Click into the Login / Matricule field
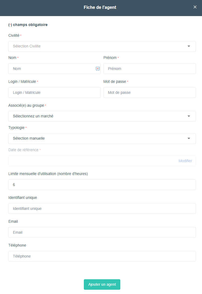Image resolution: width=202 pixels, height=294 pixels. coord(55,92)
